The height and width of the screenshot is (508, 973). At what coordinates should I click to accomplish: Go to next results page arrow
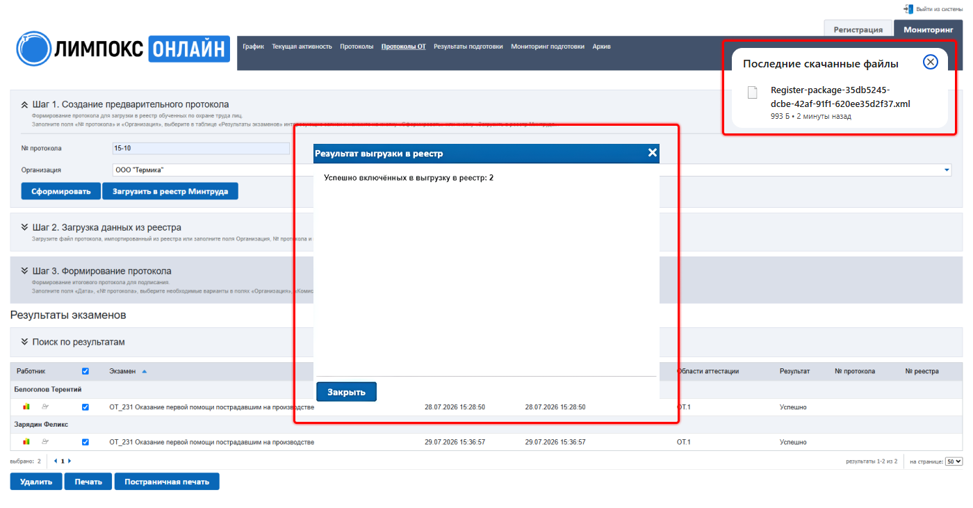coord(69,461)
